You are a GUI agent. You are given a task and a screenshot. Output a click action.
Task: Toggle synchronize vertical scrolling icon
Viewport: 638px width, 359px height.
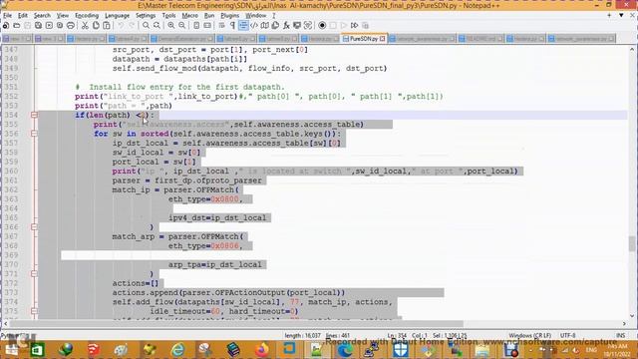196,25
